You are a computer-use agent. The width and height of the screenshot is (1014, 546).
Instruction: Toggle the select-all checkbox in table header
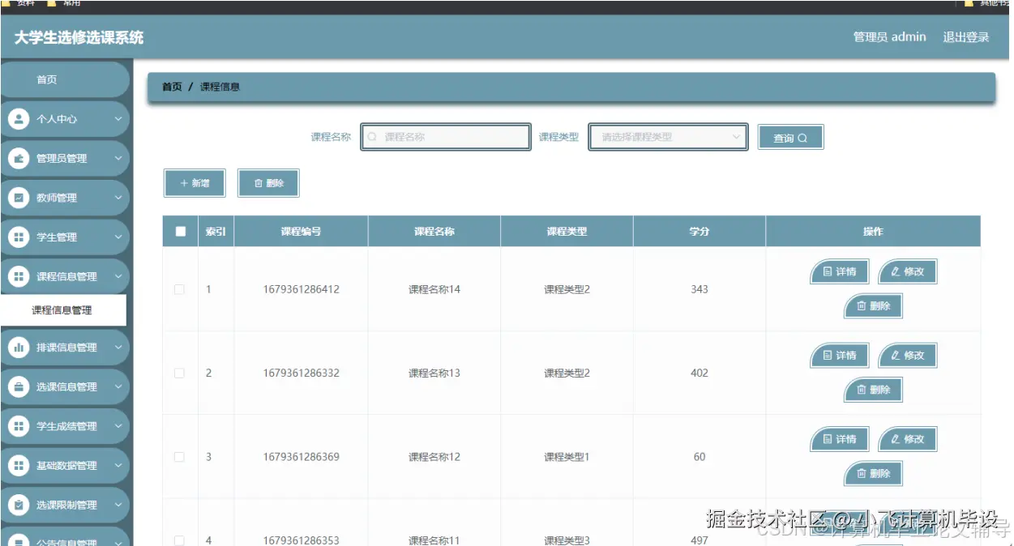[x=180, y=232]
